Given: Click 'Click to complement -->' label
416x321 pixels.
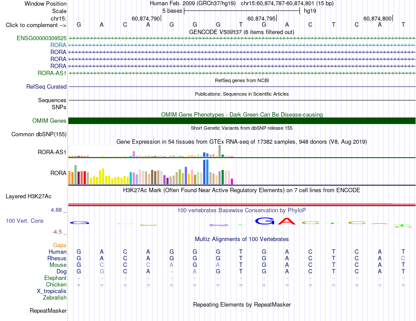Looking at the screenshot, I should [x=36, y=25].
